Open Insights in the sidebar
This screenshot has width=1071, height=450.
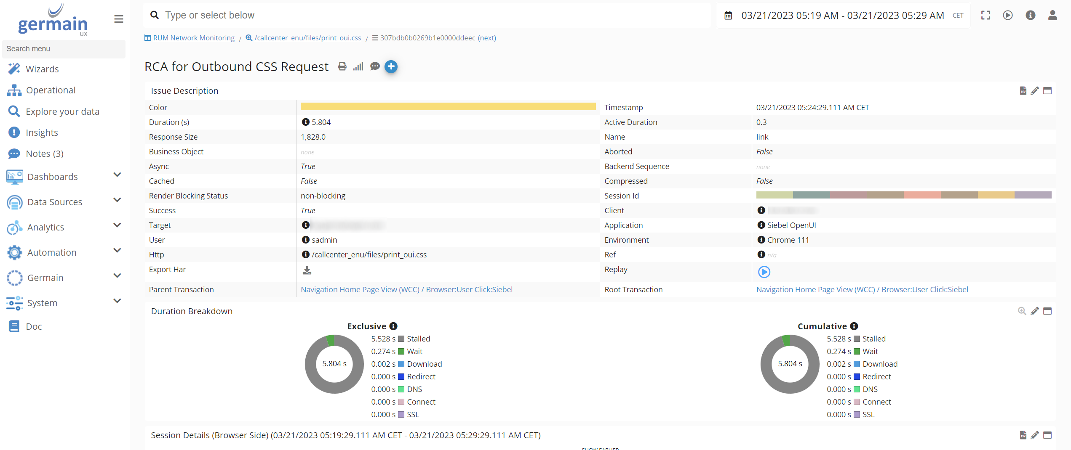point(42,132)
